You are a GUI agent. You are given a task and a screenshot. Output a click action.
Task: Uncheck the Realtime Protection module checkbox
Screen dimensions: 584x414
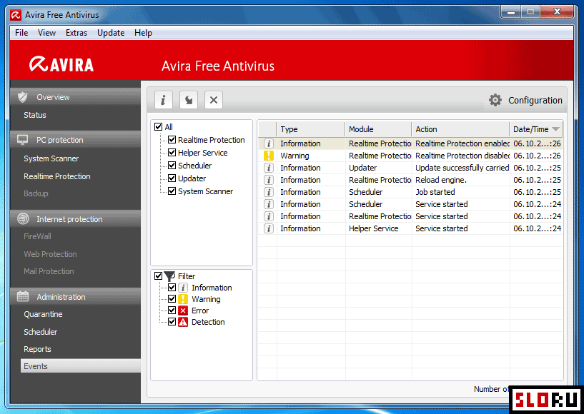[172, 140]
